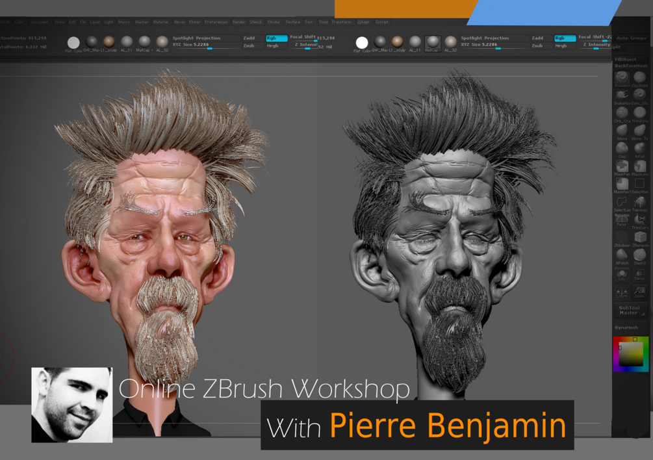Choose the Dam_Standard brush
Image resolution: width=653 pixels, height=460 pixels.
pos(639,96)
